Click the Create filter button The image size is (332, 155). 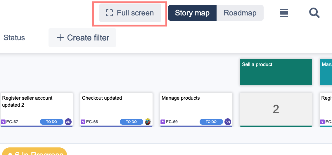coord(82,38)
